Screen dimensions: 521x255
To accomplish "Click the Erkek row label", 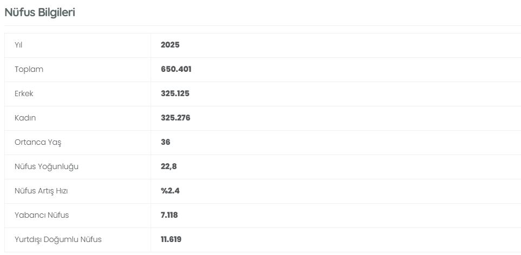I will (x=25, y=93).
